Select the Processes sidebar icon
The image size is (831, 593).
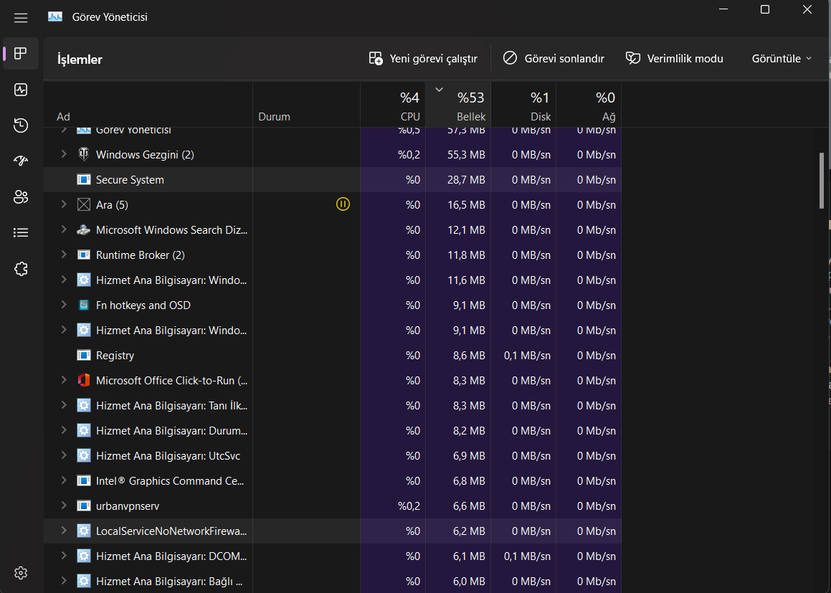click(x=21, y=54)
